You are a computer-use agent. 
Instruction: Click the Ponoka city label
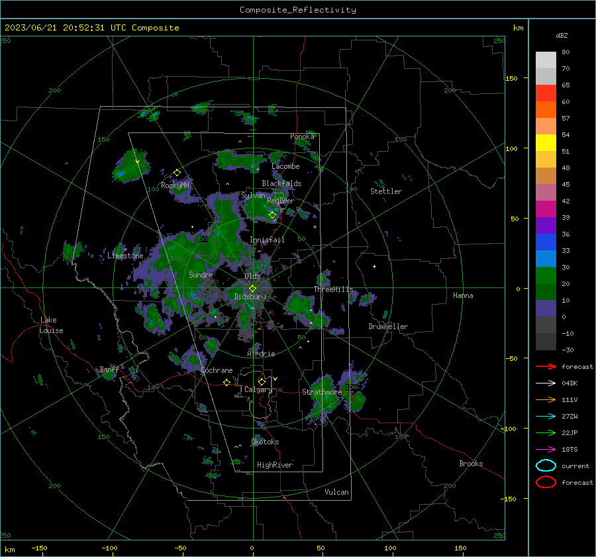pyautogui.click(x=302, y=136)
